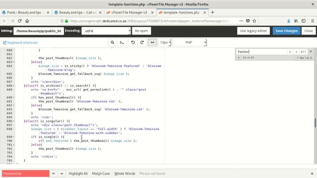Reload the current page

(20, 21)
